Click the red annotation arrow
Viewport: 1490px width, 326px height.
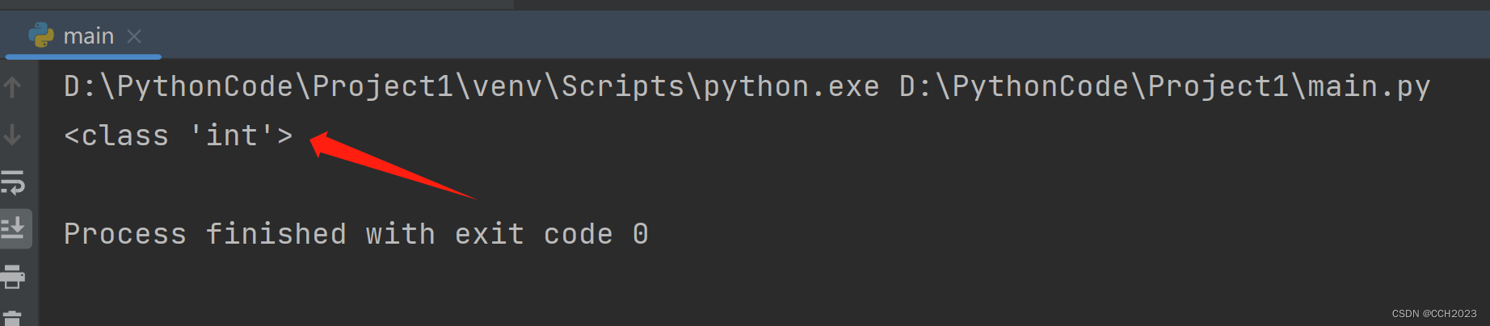pos(393,165)
